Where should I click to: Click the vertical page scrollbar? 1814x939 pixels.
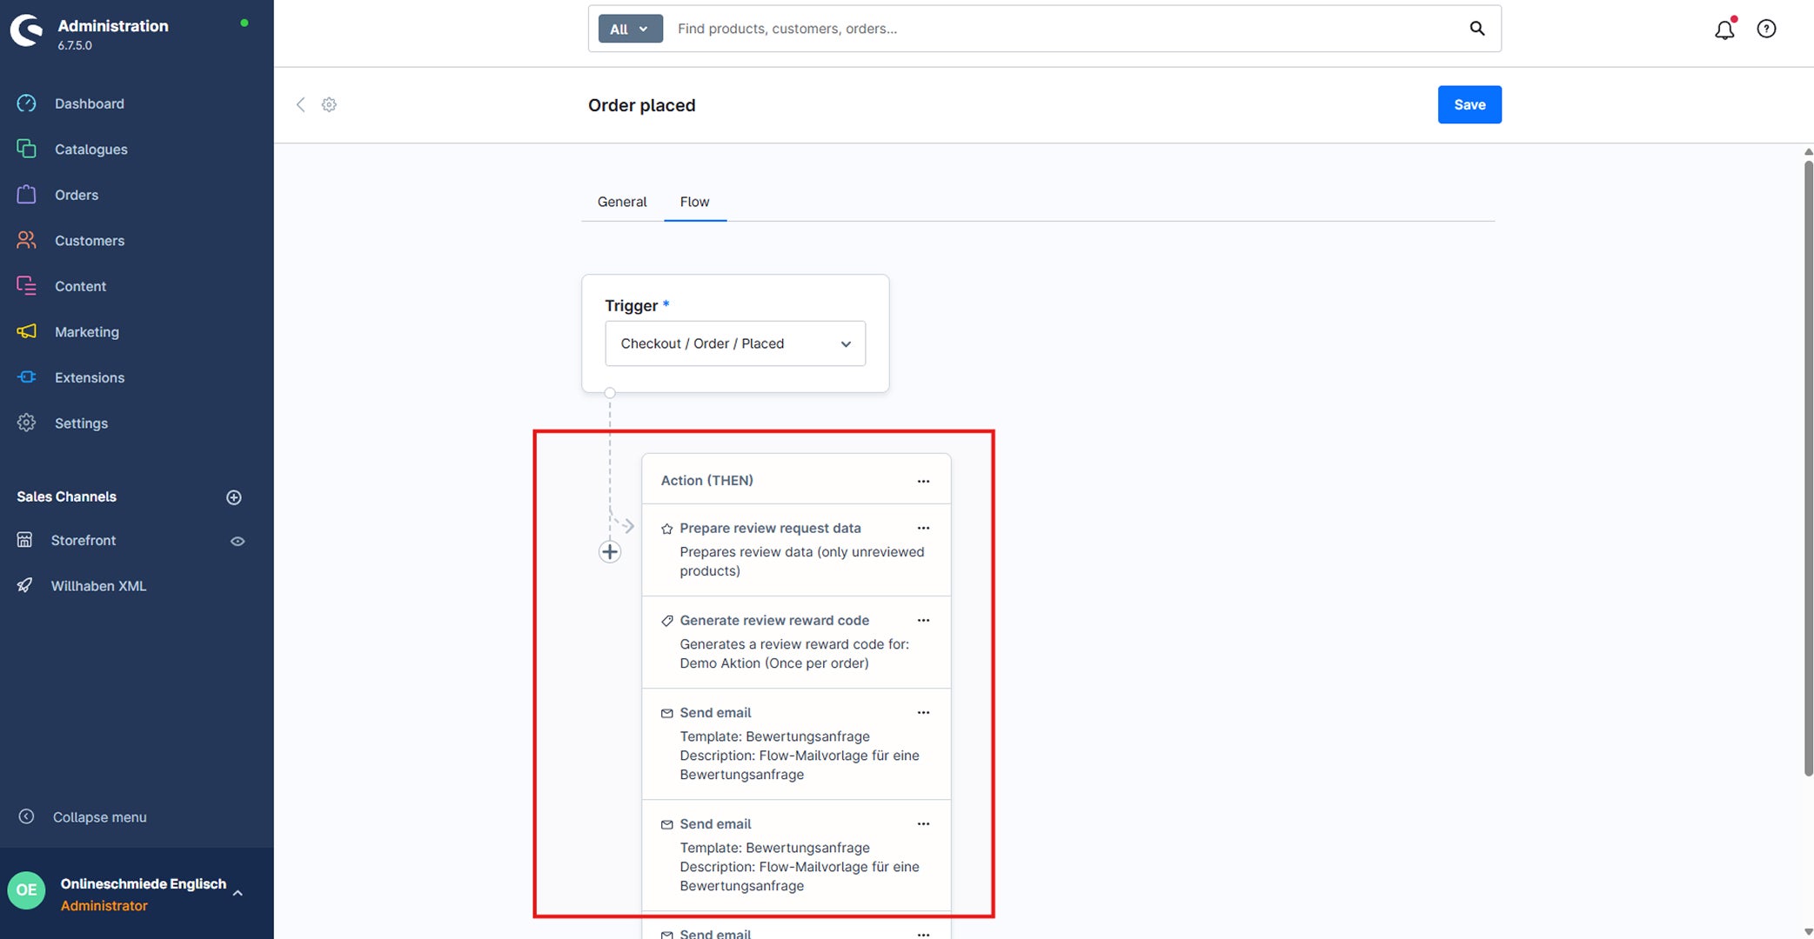point(1808,466)
